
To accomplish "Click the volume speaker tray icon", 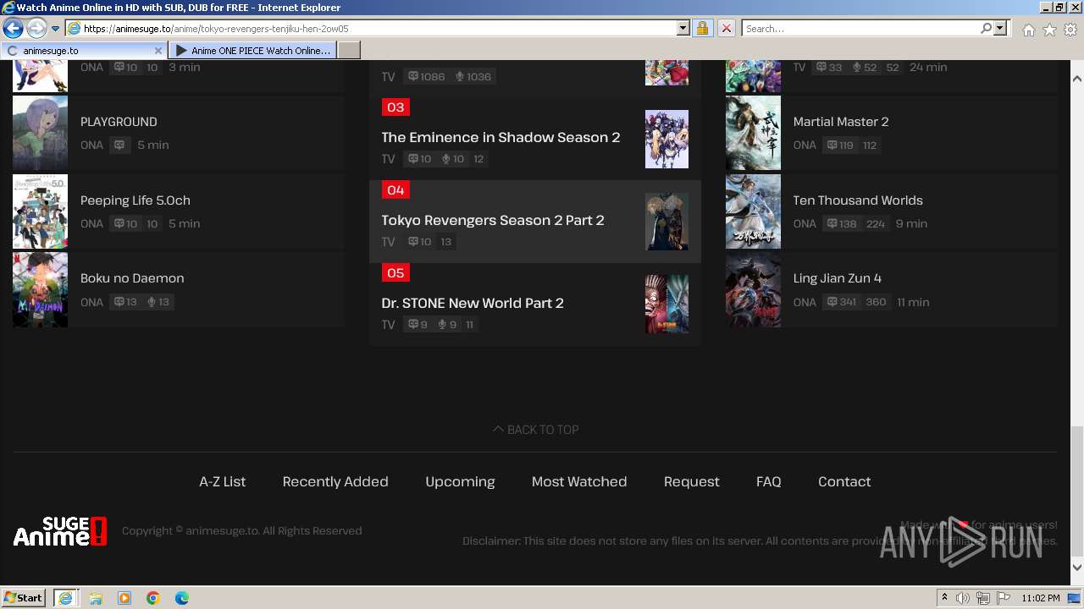I will click(x=963, y=598).
